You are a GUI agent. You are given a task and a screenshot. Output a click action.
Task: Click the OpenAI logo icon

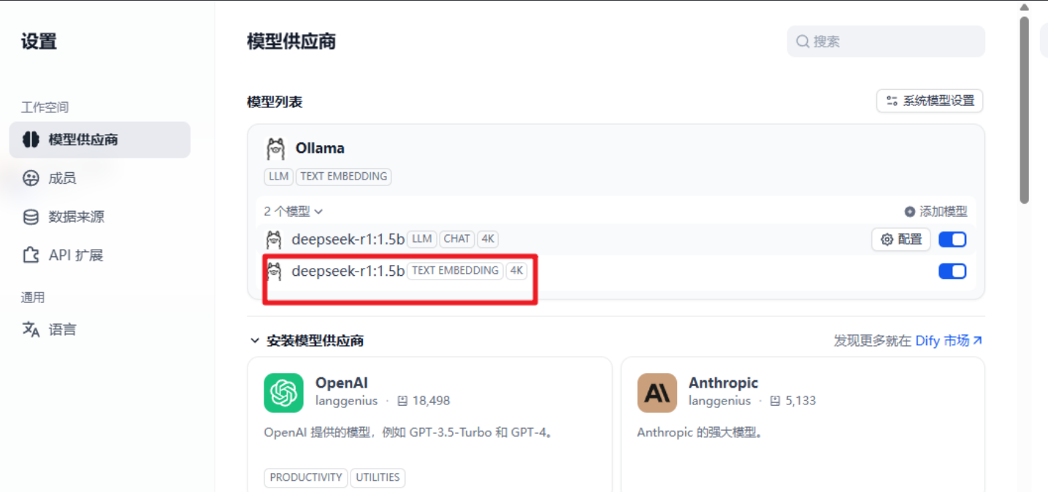pos(283,393)
